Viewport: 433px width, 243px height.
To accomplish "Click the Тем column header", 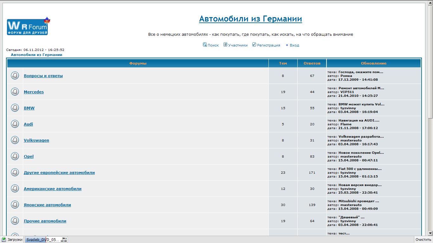I will pos(283,63).
